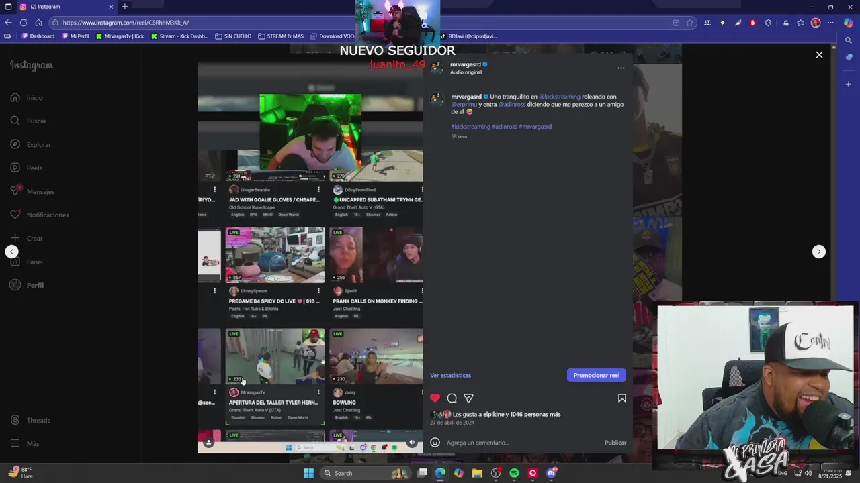Open the emoji picker in comment box
Image resolution: width=860 pixels, height=483 pixels.
click(x=435, y=443)
